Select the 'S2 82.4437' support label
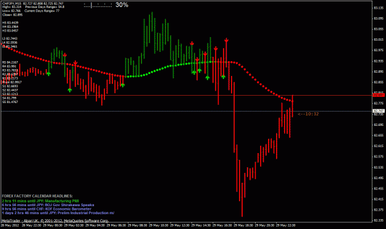This screenshot has width=386, height=229. tap(10, 90)
